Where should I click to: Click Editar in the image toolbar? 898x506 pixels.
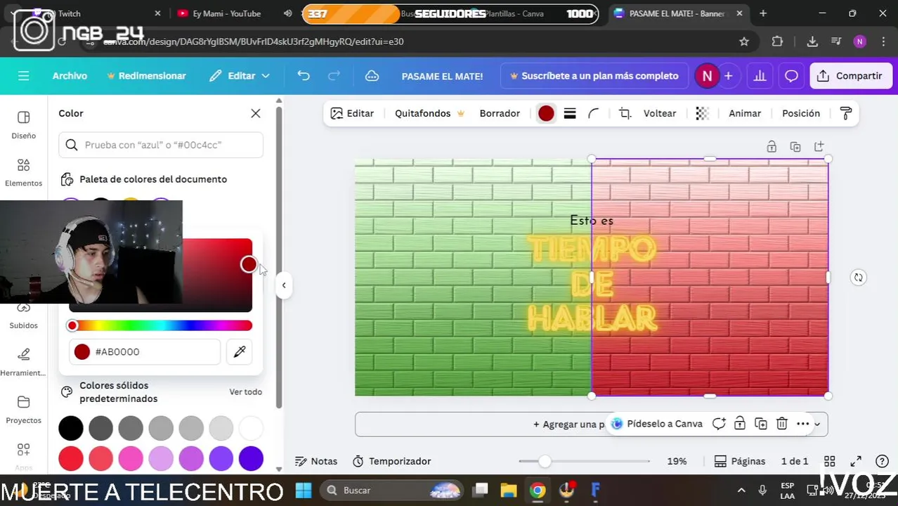pyautogui.click(x=352, y=113)
